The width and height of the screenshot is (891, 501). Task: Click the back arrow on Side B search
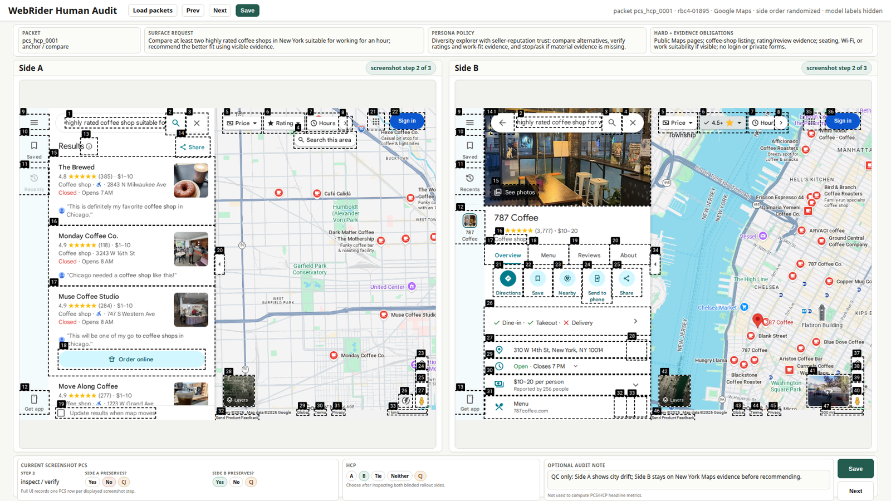coord(502,122)
